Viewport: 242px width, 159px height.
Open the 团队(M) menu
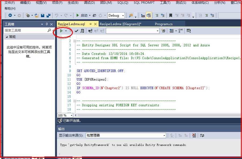click(106, 3)
